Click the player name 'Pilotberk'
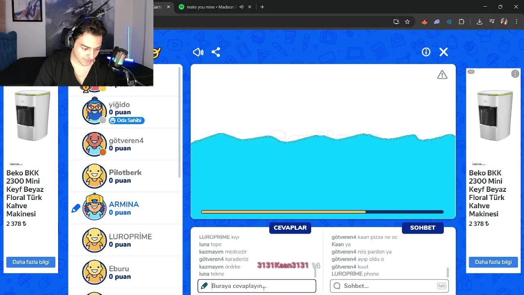 [x=125, y=172]
